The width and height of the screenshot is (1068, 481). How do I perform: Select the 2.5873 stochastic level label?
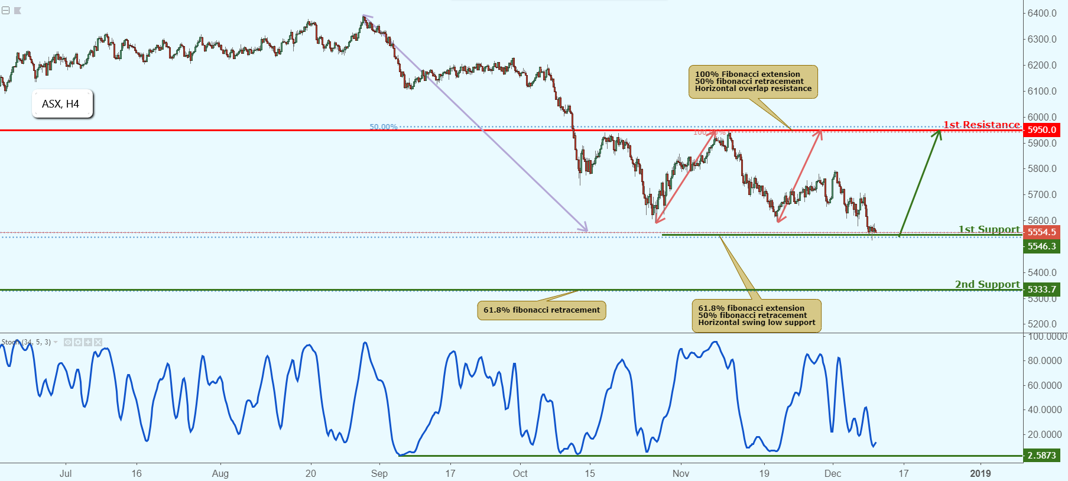[1041, 456]
